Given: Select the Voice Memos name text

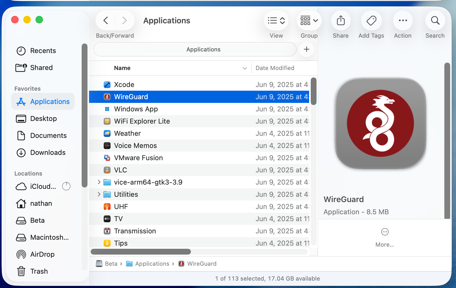Looking at the screenshot, I should [135, 146].
